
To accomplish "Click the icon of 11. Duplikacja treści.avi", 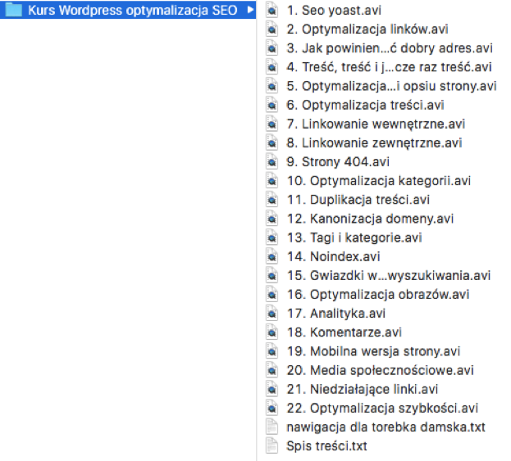I will 271,200.
